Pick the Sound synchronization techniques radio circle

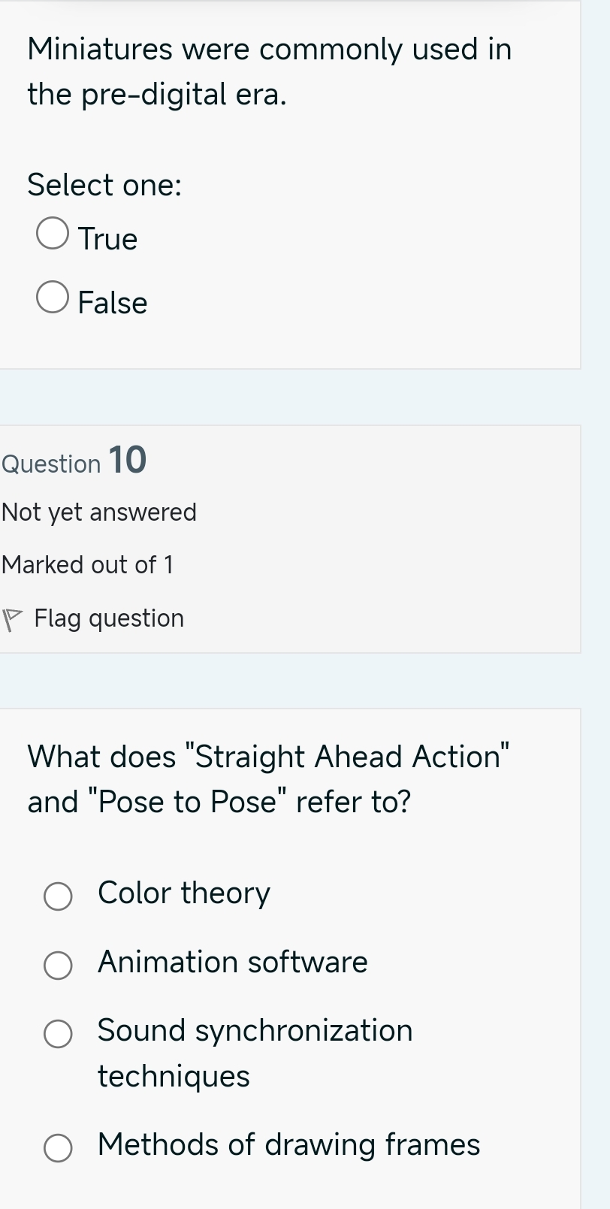58,1034
